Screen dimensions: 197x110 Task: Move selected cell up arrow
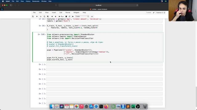click(52, 16)
